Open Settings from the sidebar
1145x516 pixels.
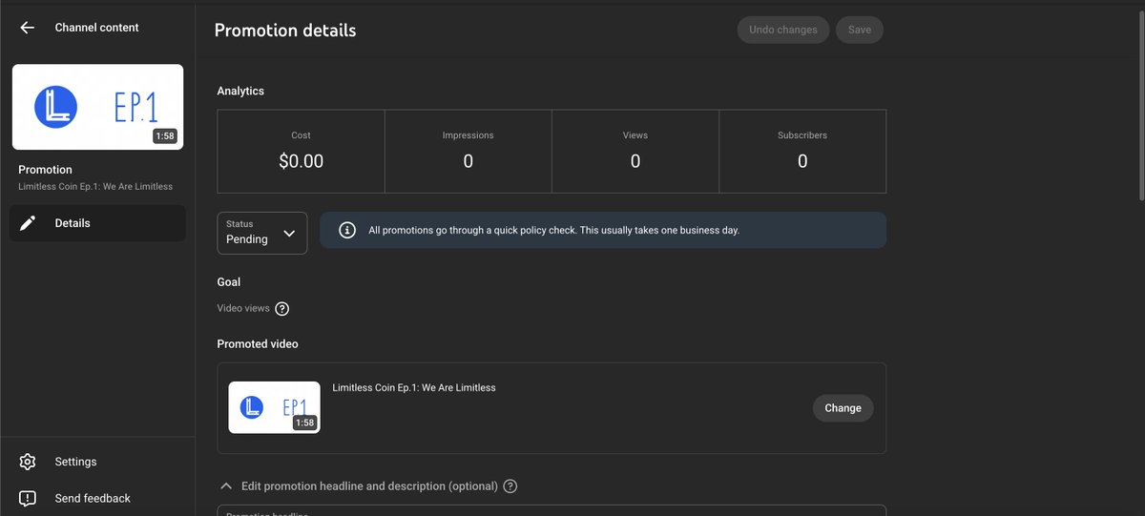[75, 462]
